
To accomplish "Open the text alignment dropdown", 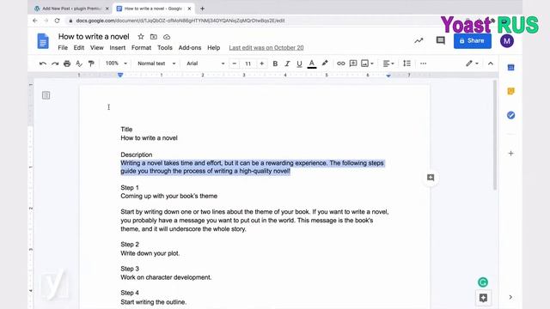I will point(388,64).
